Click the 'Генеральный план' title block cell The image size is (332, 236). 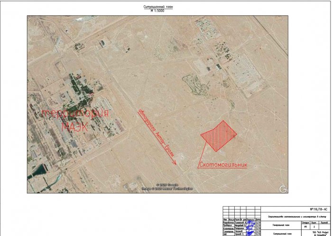pos(281,225)
